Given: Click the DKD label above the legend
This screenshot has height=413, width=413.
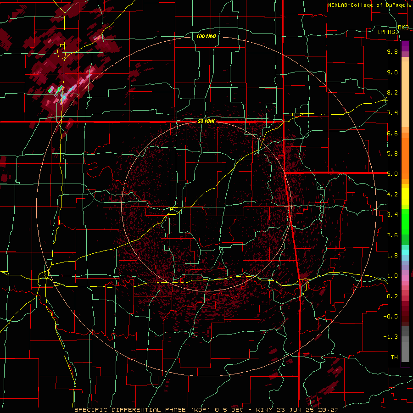Looking at the screenshot, I should click(403, 28).
